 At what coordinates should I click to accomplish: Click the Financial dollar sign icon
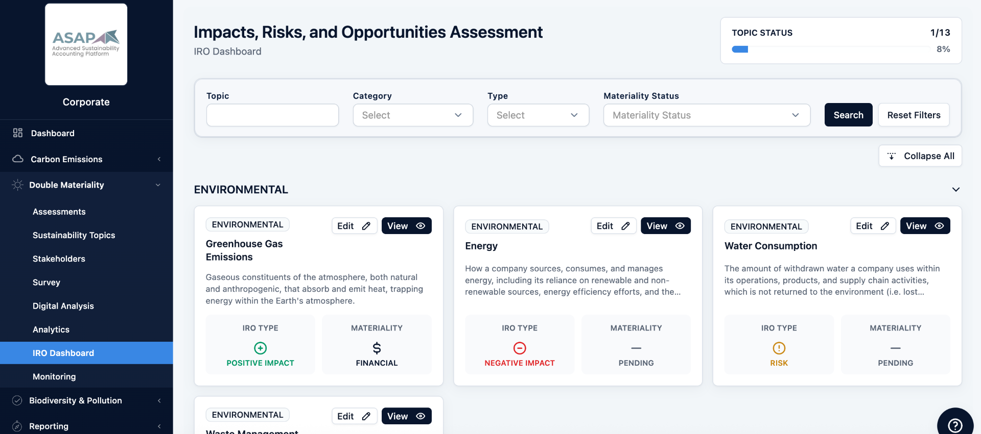377,348
